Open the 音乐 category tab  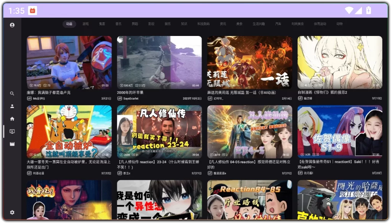pos(118,24)
